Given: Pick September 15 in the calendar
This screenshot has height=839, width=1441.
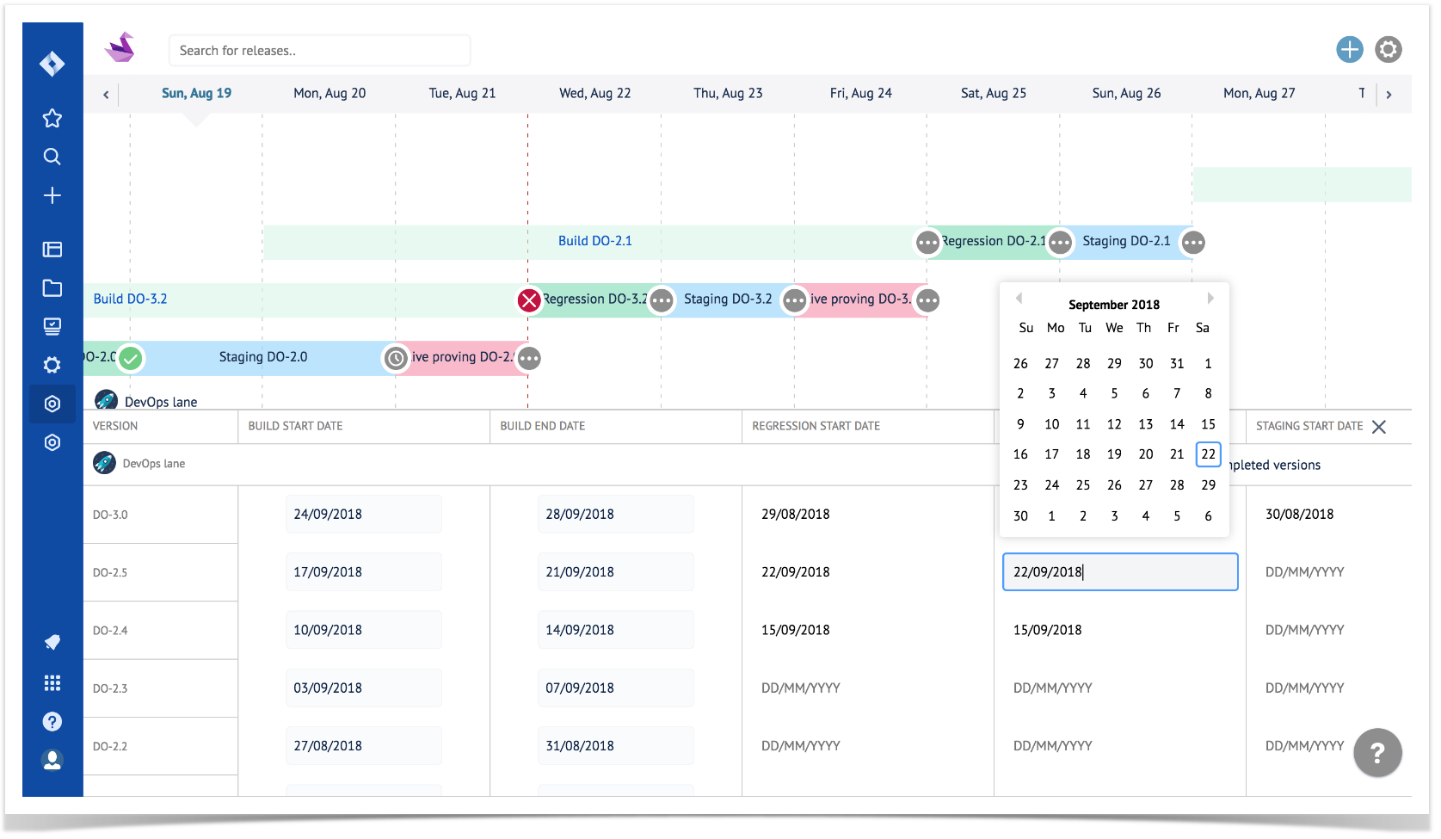Looking at the screenshot, I should tap(1209, 424).
